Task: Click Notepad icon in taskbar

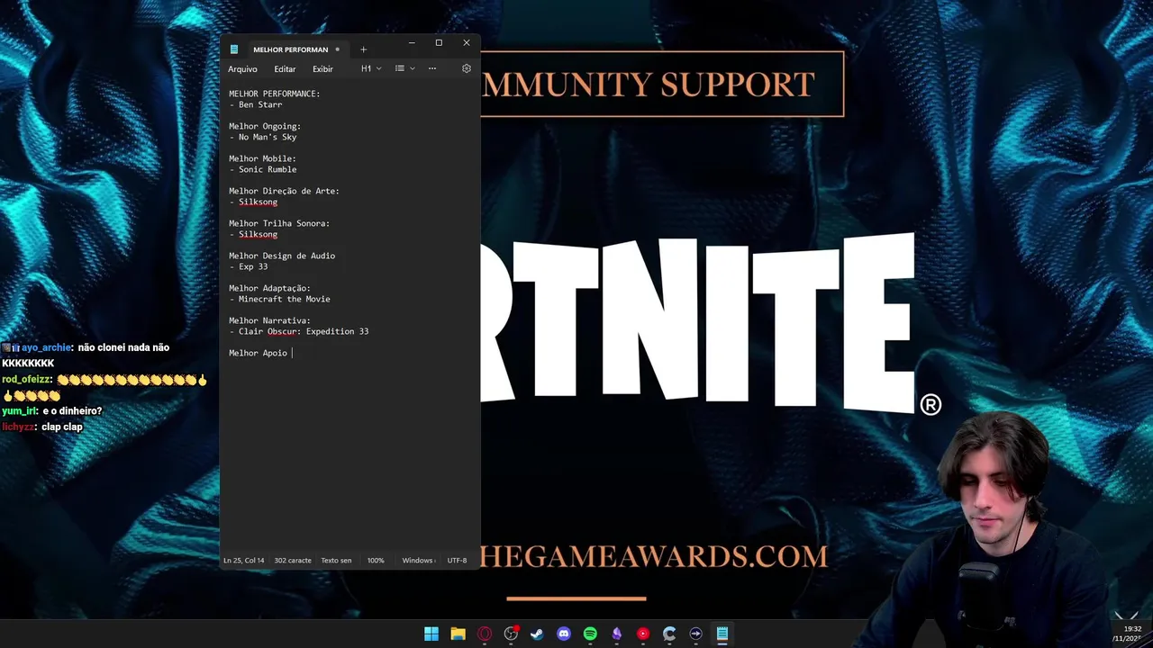Action: point(722,634)
